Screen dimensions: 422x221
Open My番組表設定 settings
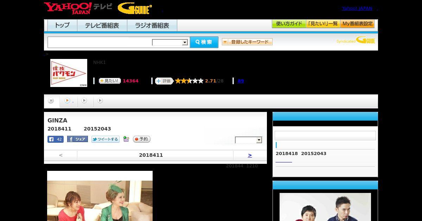357,24
